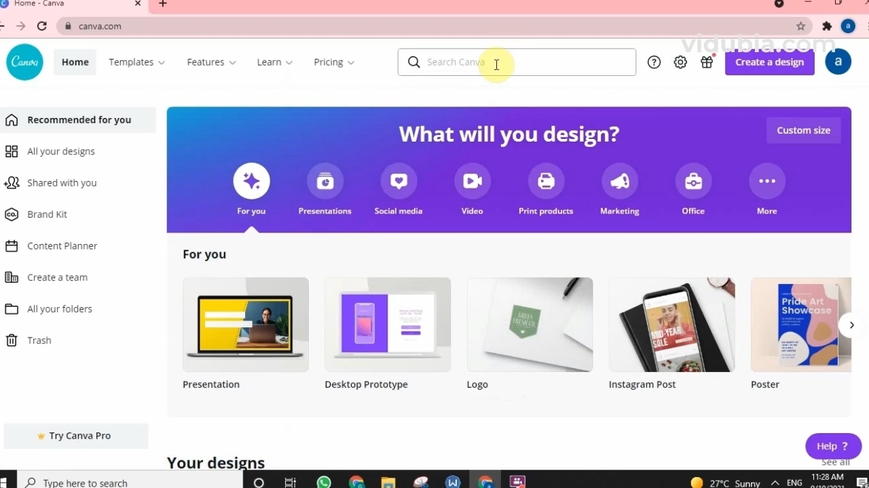This screenshot has height=488, width=869.
Task: Click the Search Canva input field
Action: (523, 62)
